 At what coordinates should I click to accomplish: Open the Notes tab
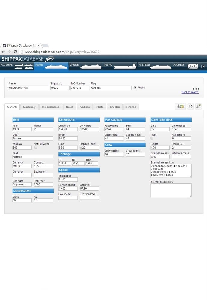[x=70, y=107]
